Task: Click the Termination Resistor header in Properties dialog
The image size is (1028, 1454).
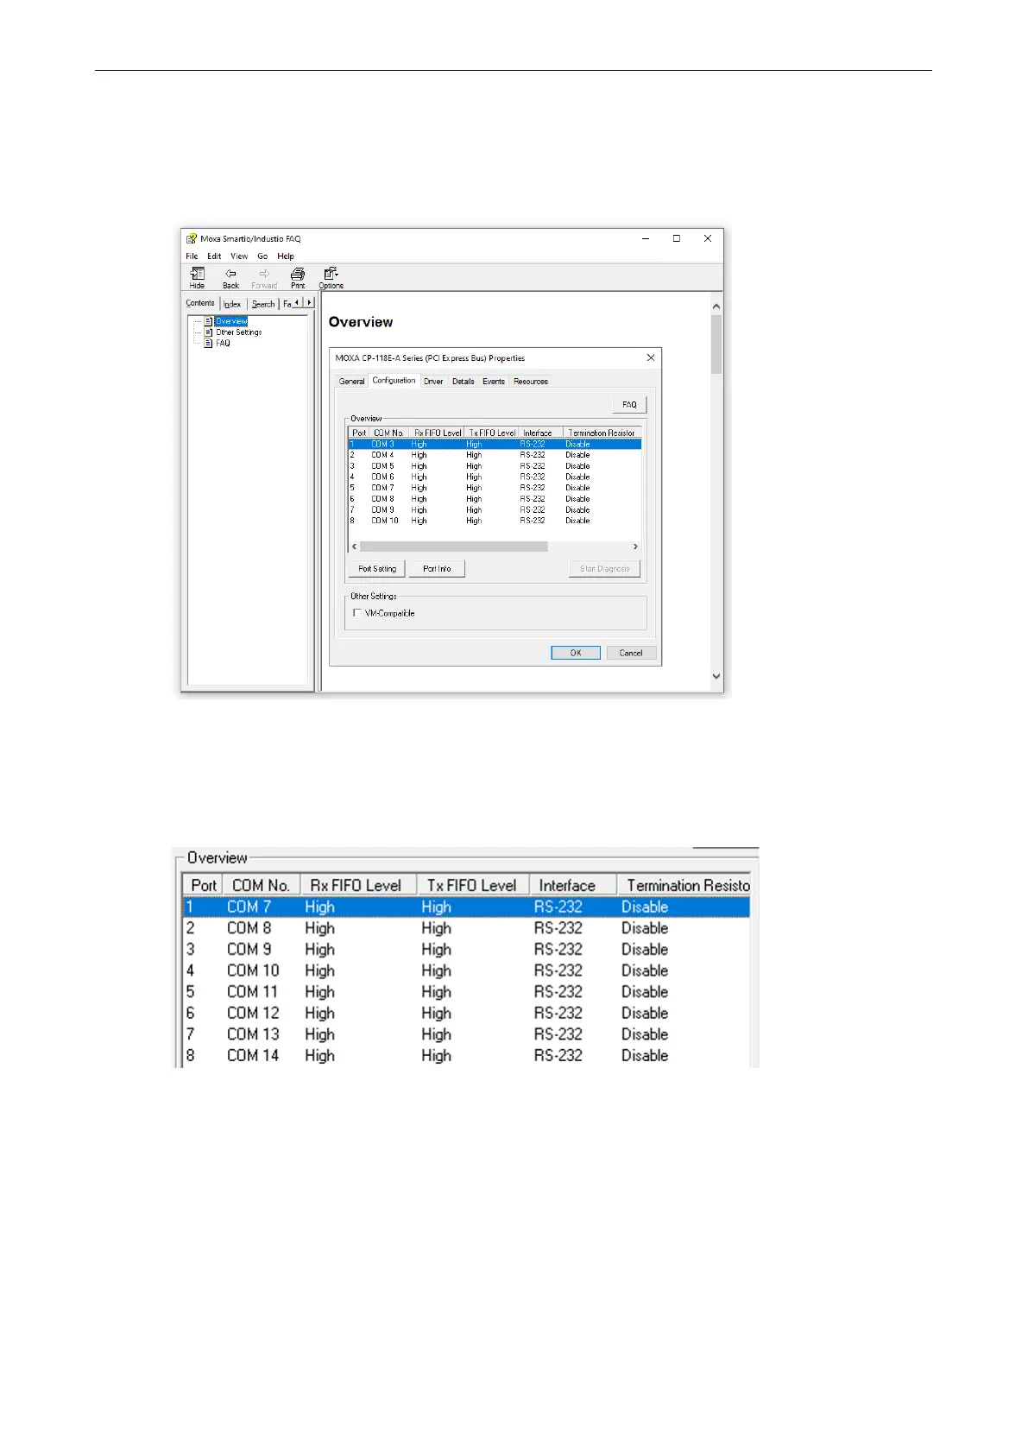Action: point(602,433)
